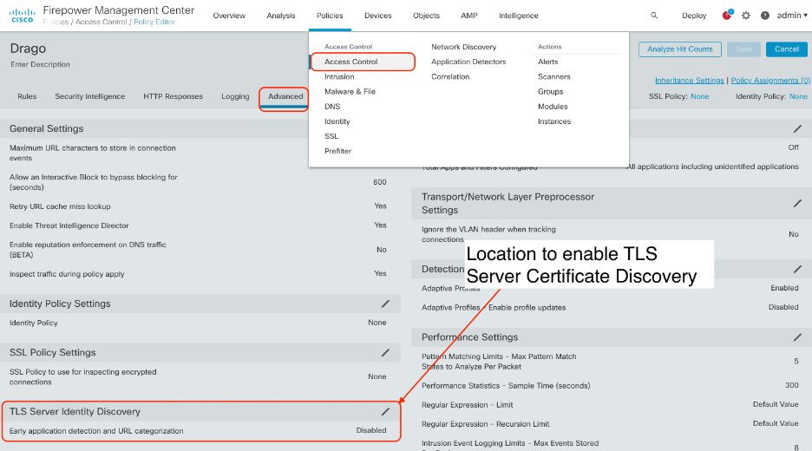Viewport: 812px width, 451px height.
Task: Switch to the Advanced tab
Action: pyautogui.click(x=285, y=96)
